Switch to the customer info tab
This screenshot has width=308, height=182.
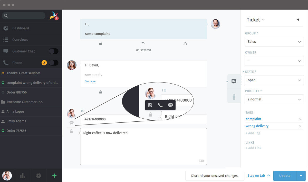tap(234, 96)
